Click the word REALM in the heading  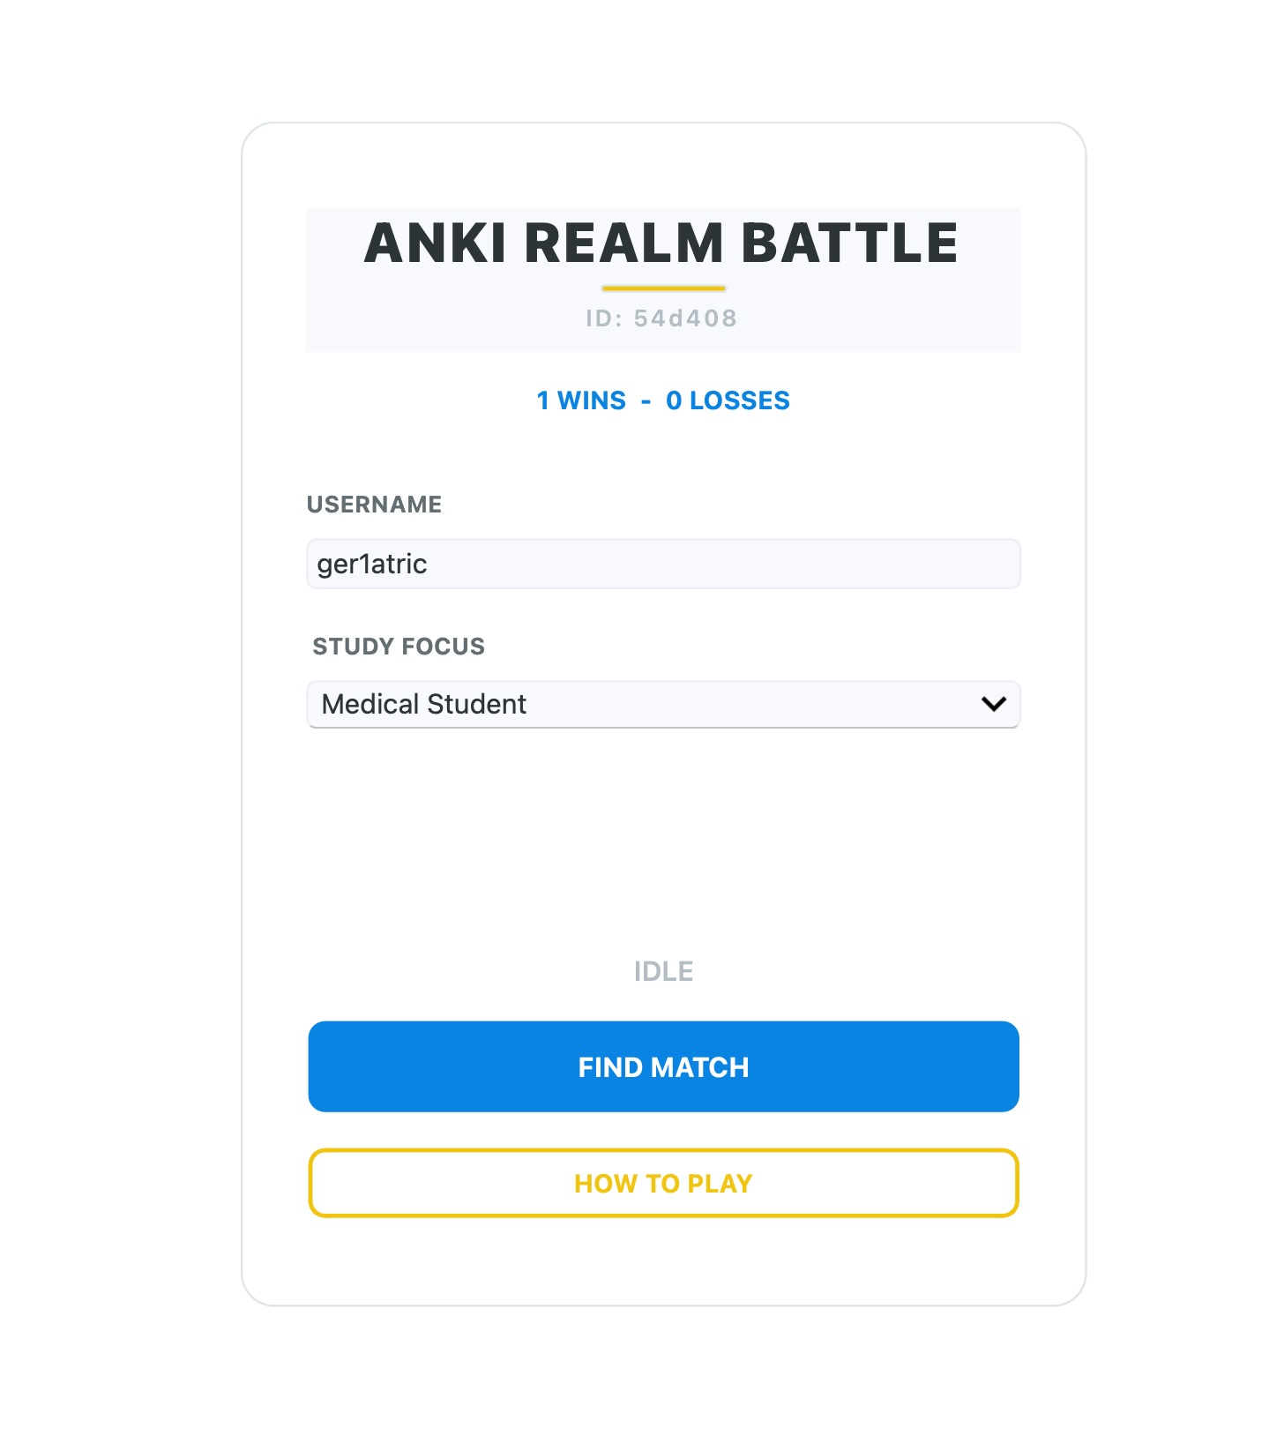tap(624, 243)
